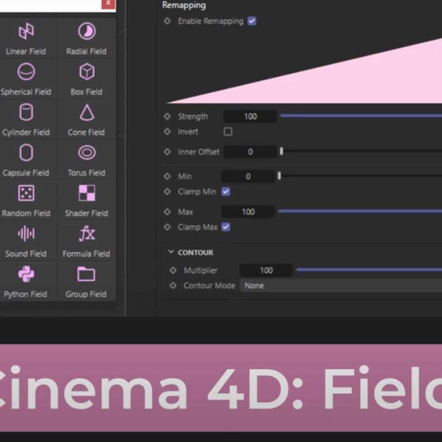
Task: Close the fields palette with red X
Action: 108,3
